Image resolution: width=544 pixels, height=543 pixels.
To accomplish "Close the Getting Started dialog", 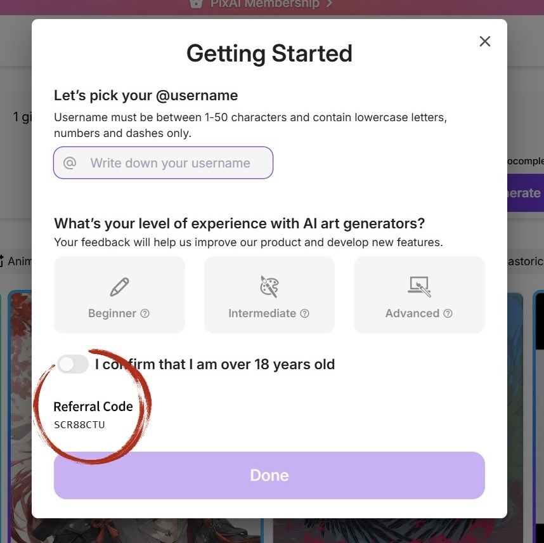I will (484, 41).
